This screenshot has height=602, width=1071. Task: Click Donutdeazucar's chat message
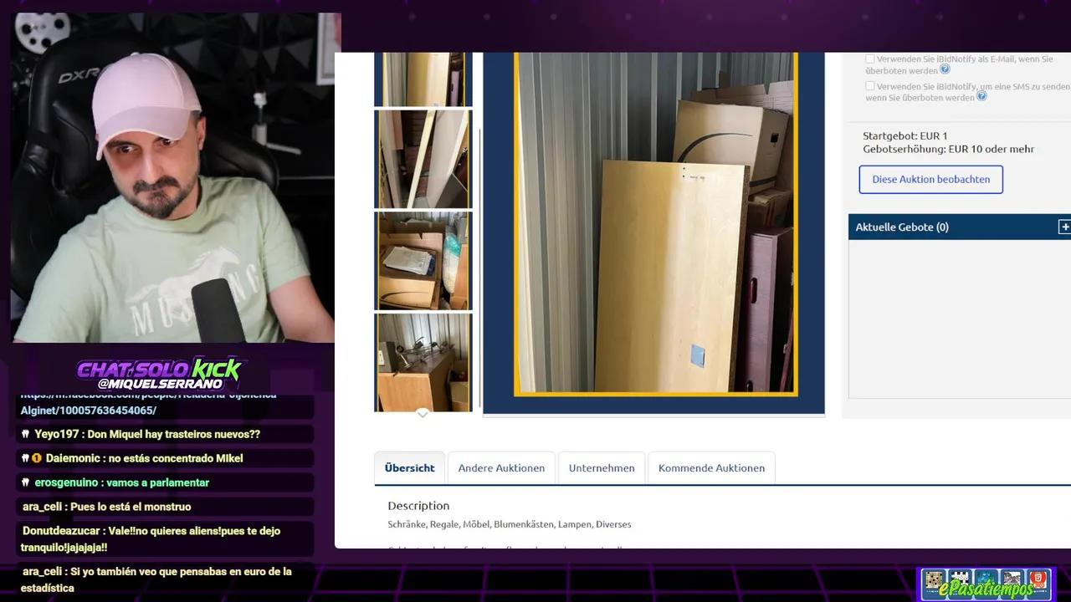165,539
